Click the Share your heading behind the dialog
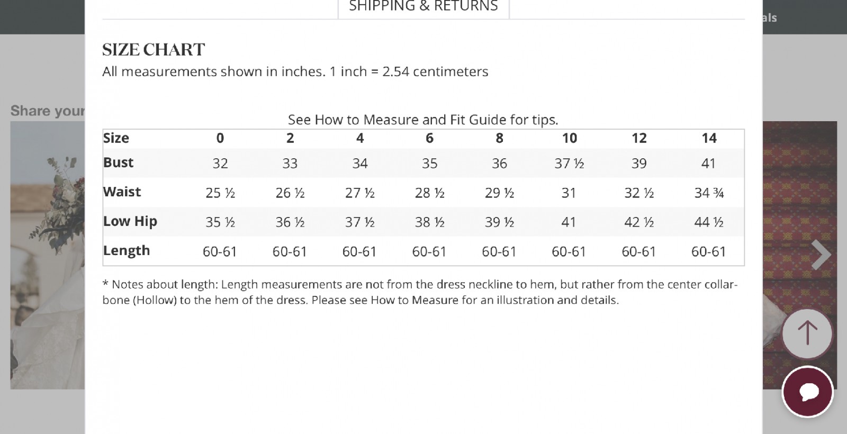Screen dimensions: 847x434 (x=48, y=111)
